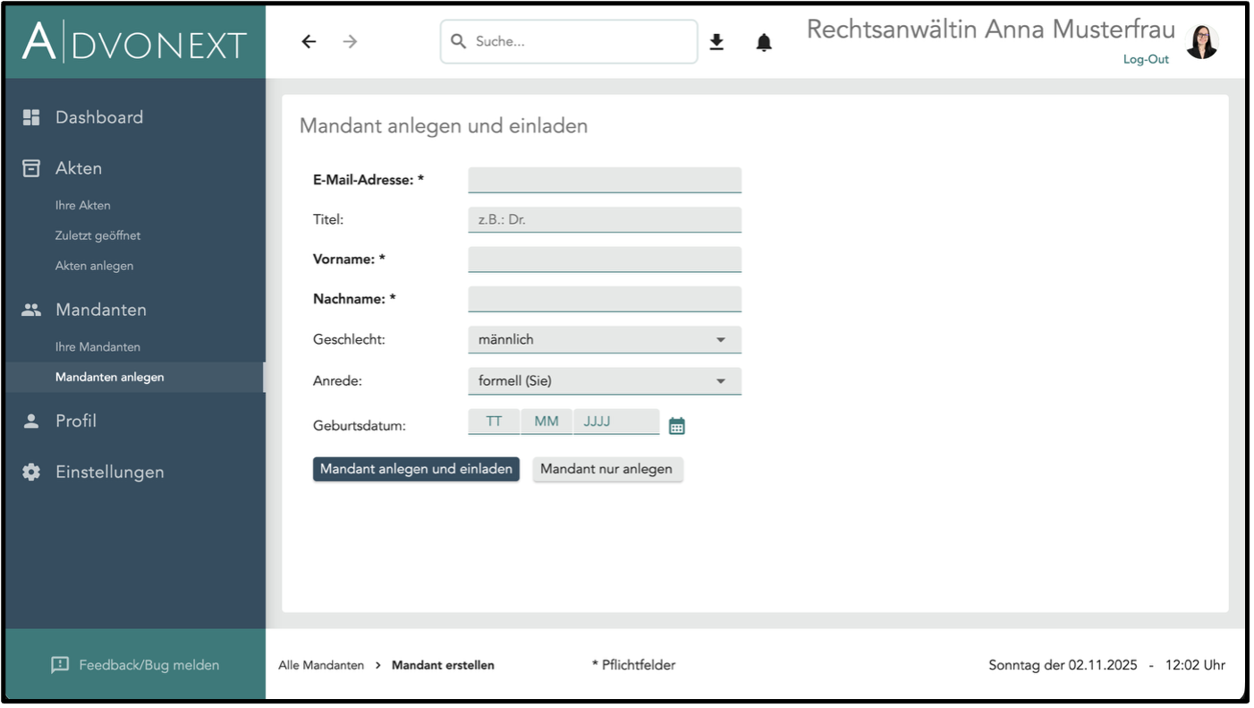Click Alle Mandanten breadcrumb link
This screenshot has width=1254, height=708.
(x=321, y=665)
